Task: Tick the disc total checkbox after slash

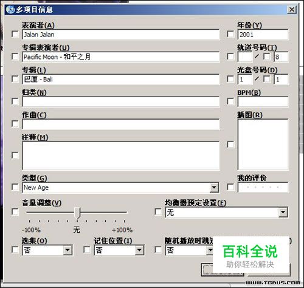Action: point(267,79)
